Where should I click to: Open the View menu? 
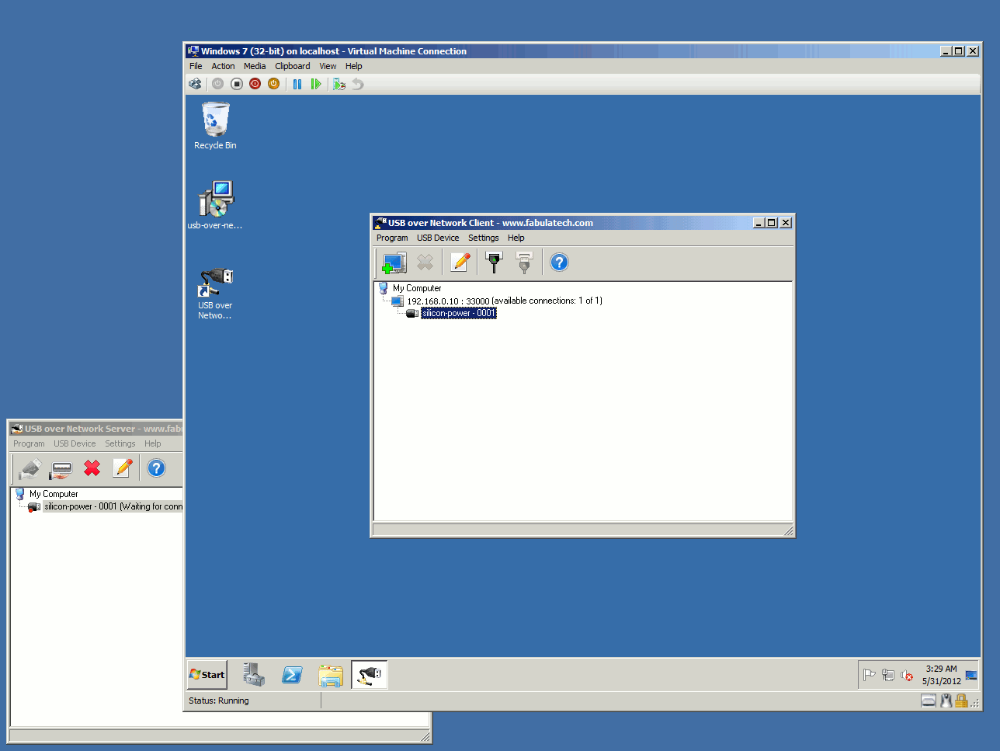[328, 66]
